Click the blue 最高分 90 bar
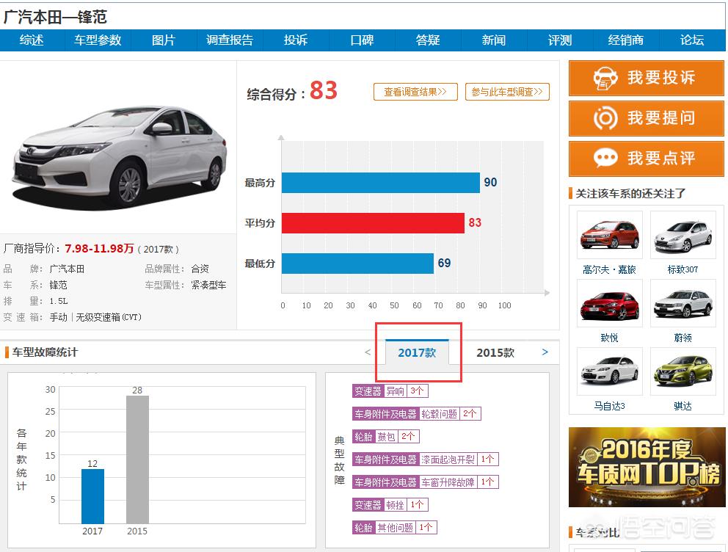Viewport: 728px width, 552px height. [381, 183]
